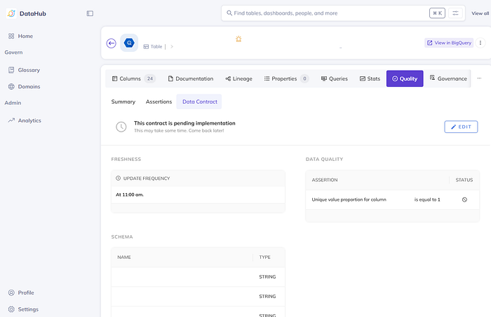Select the Quality tab

pos(405,78)
